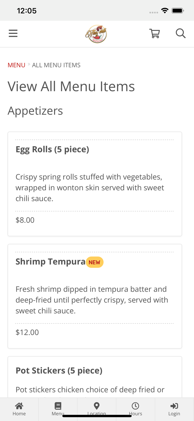The height and width of the screenshot is (421, 194).
Task: Tap the Wi-Fi indicator in status bar
Action: pyautogui.click(x=165, y=10)
